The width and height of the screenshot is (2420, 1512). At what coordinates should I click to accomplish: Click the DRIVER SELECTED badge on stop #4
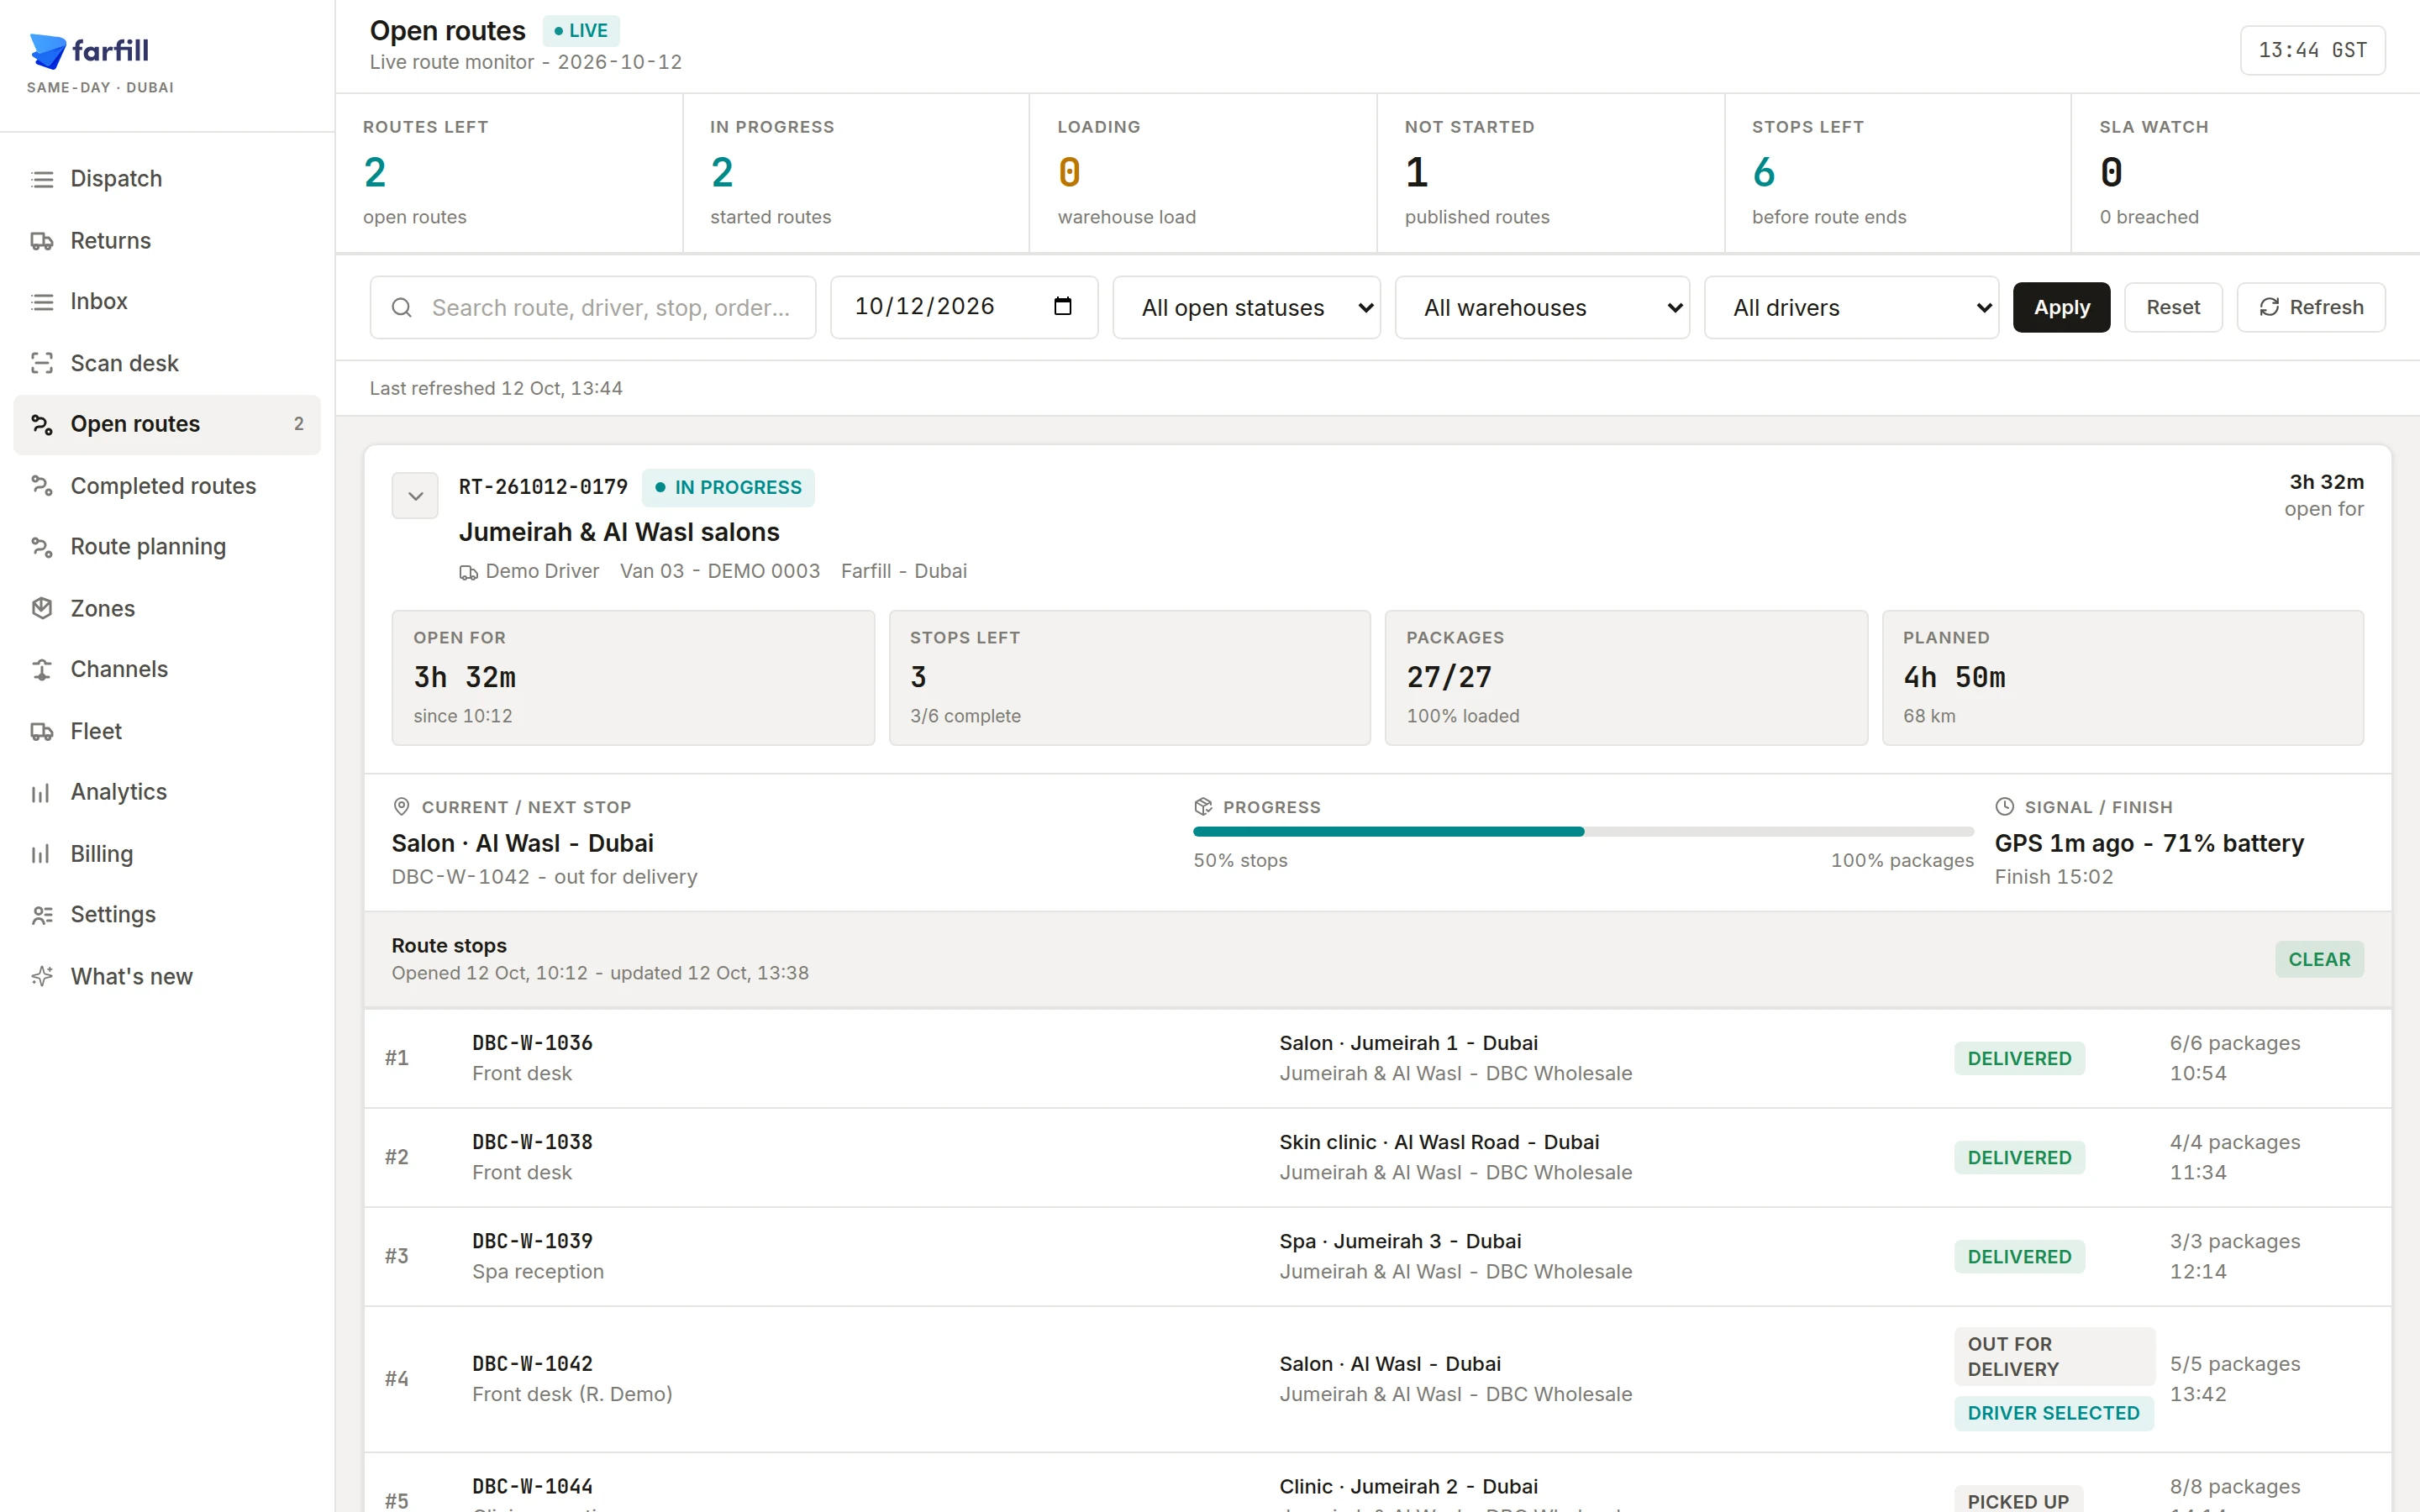point(2053,1413)
